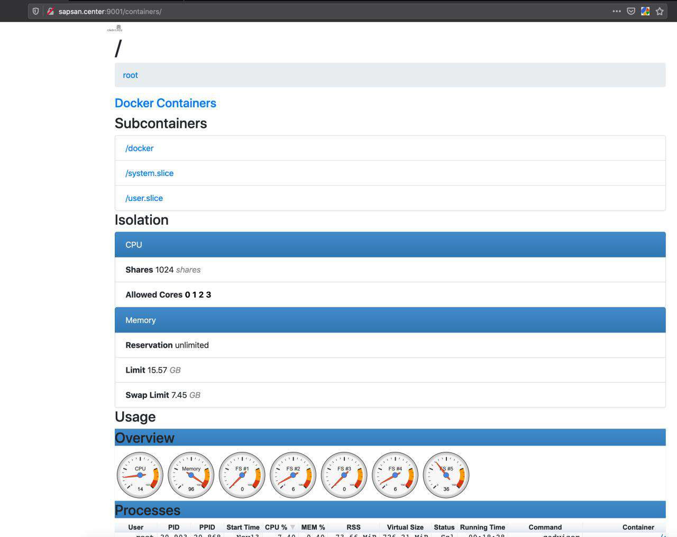Focus the address bar showing sapsan.center:9001/containers/
The image size is (677, 537).
click(333, 11)
